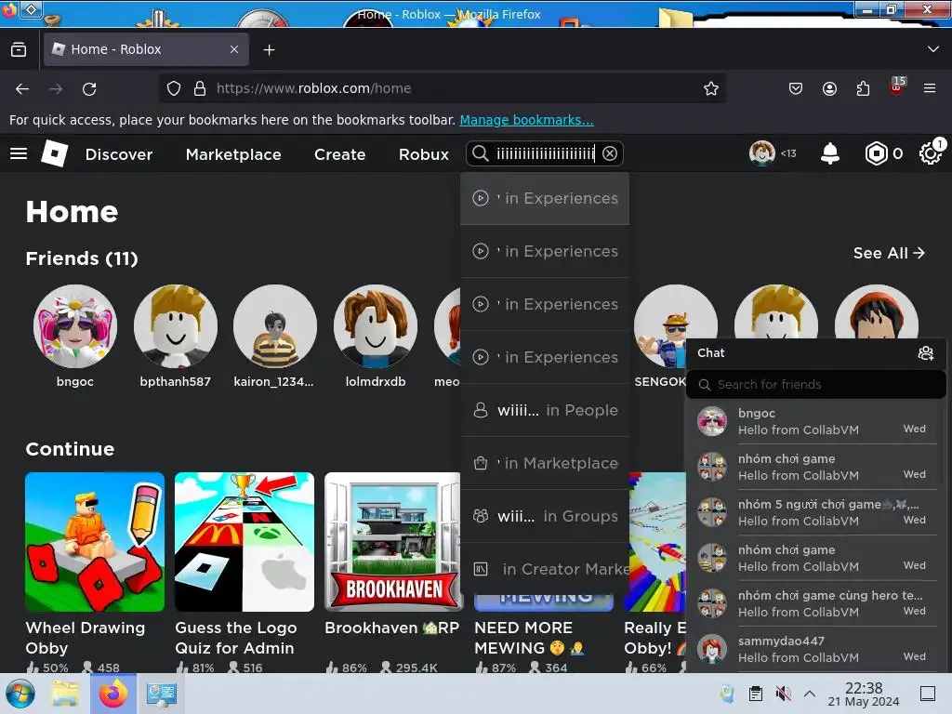This screenshot has height=714, width=952.
Task: Click the Roblox logo icon
Action: 55,153
